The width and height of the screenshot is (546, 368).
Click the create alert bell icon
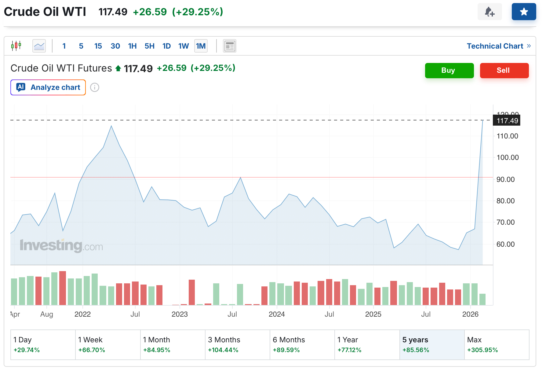coord(490,12)
